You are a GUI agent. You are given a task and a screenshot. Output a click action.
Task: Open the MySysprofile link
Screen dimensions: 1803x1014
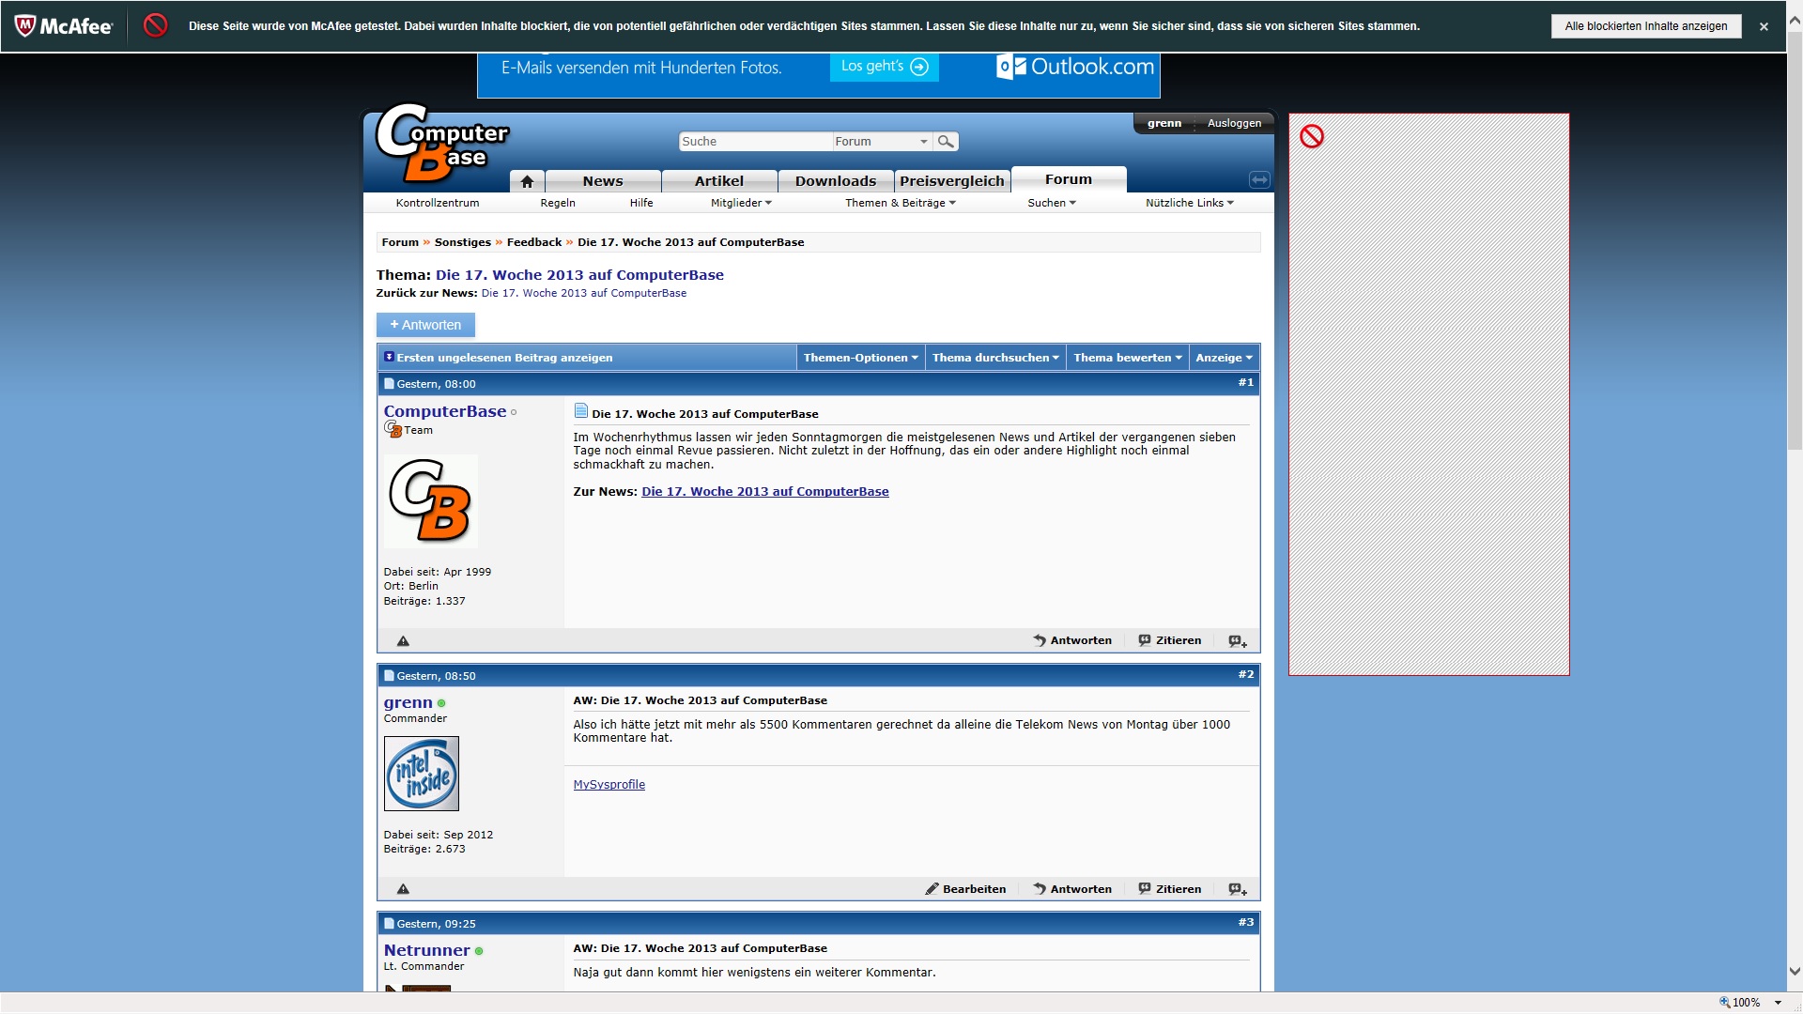tap(609, 785)
